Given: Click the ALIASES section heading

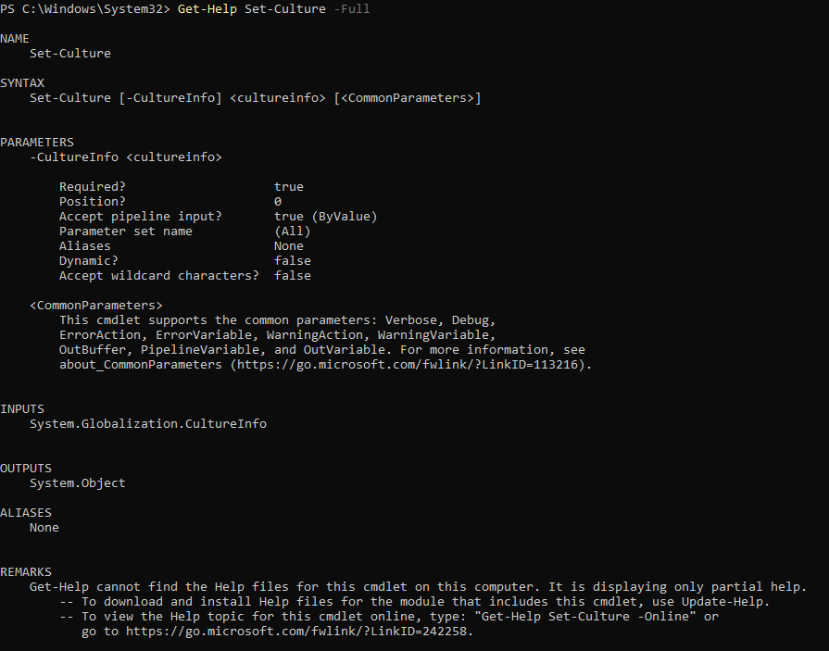Looking at the screenshot, I should (26, 512).
